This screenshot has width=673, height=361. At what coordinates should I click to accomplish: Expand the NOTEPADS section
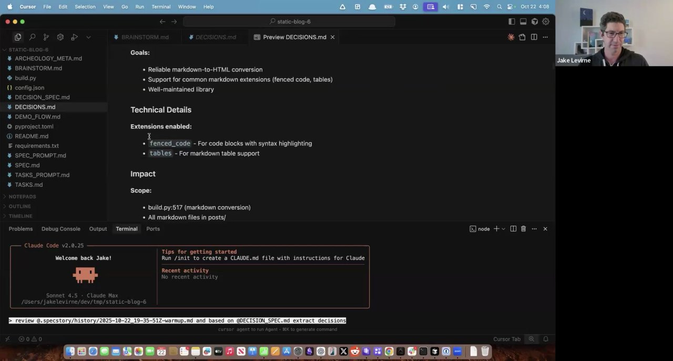(22, 196)
